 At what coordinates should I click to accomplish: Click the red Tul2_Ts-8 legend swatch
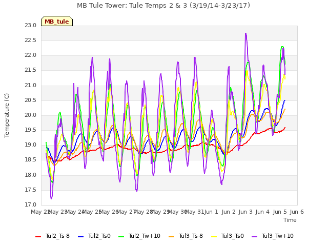tap(38, 237)
